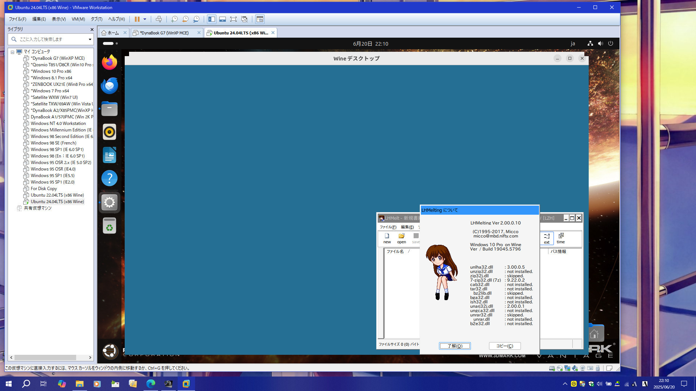
Task: Click the USB device status bar icon
Action: [598, 368]
